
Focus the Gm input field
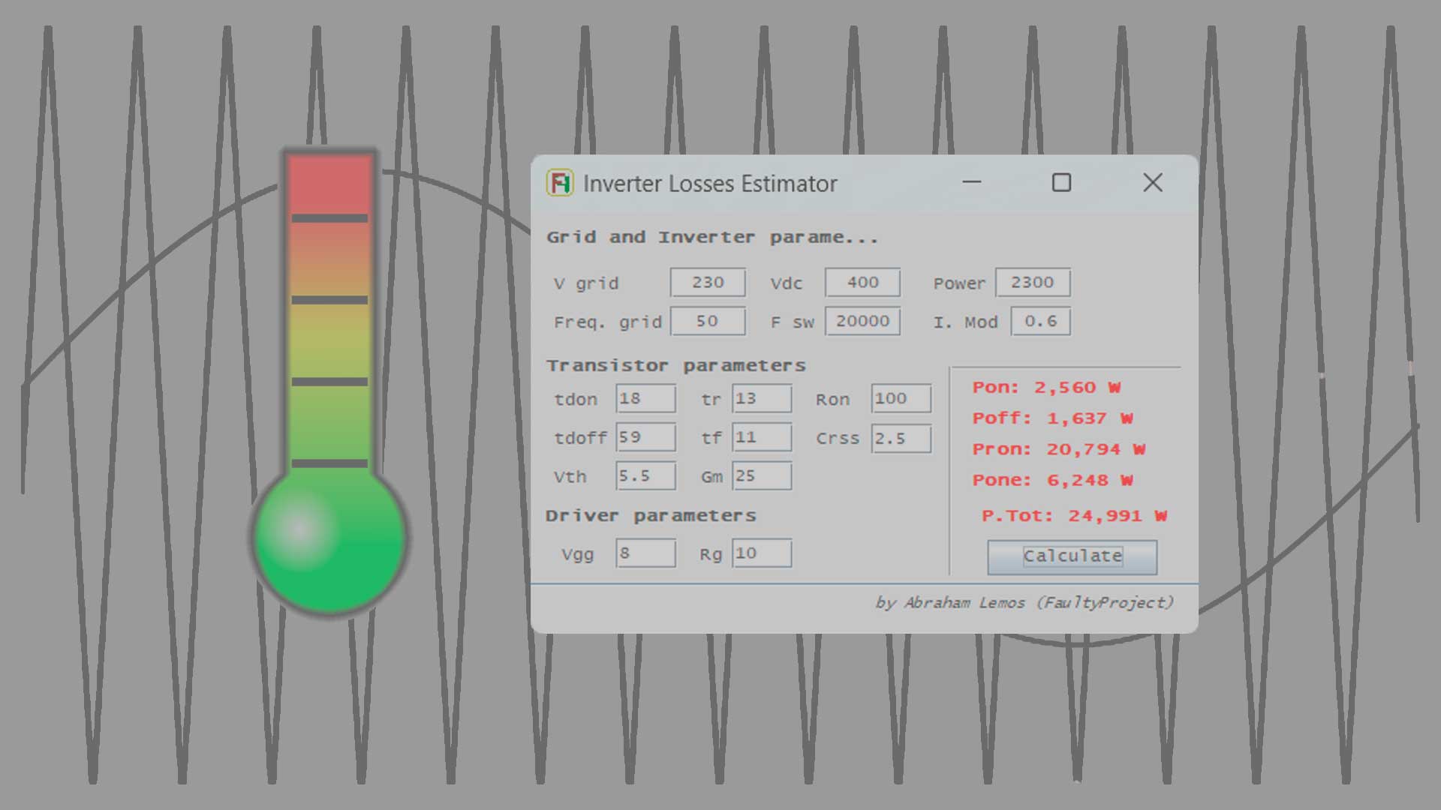[762, 475]
